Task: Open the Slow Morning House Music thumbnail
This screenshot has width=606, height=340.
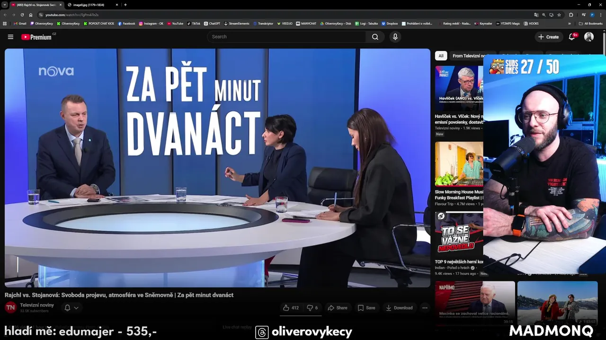Action: pos(459,164)
